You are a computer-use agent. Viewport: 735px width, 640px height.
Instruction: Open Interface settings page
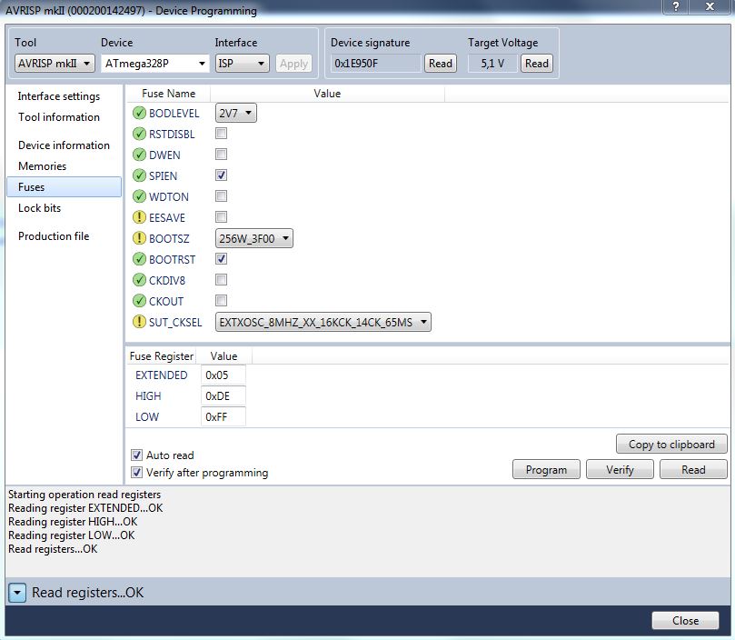(59, 96)
